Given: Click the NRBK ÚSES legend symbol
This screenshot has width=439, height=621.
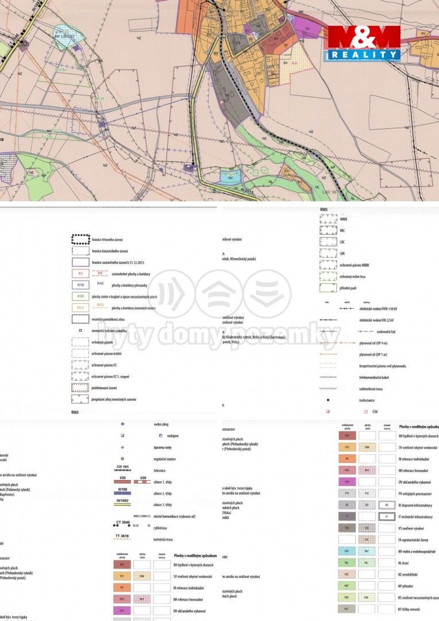Looking at the screenshot, I should click(x=329, y=218).
